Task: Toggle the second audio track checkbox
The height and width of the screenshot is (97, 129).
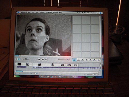Action: click(100, 70)
